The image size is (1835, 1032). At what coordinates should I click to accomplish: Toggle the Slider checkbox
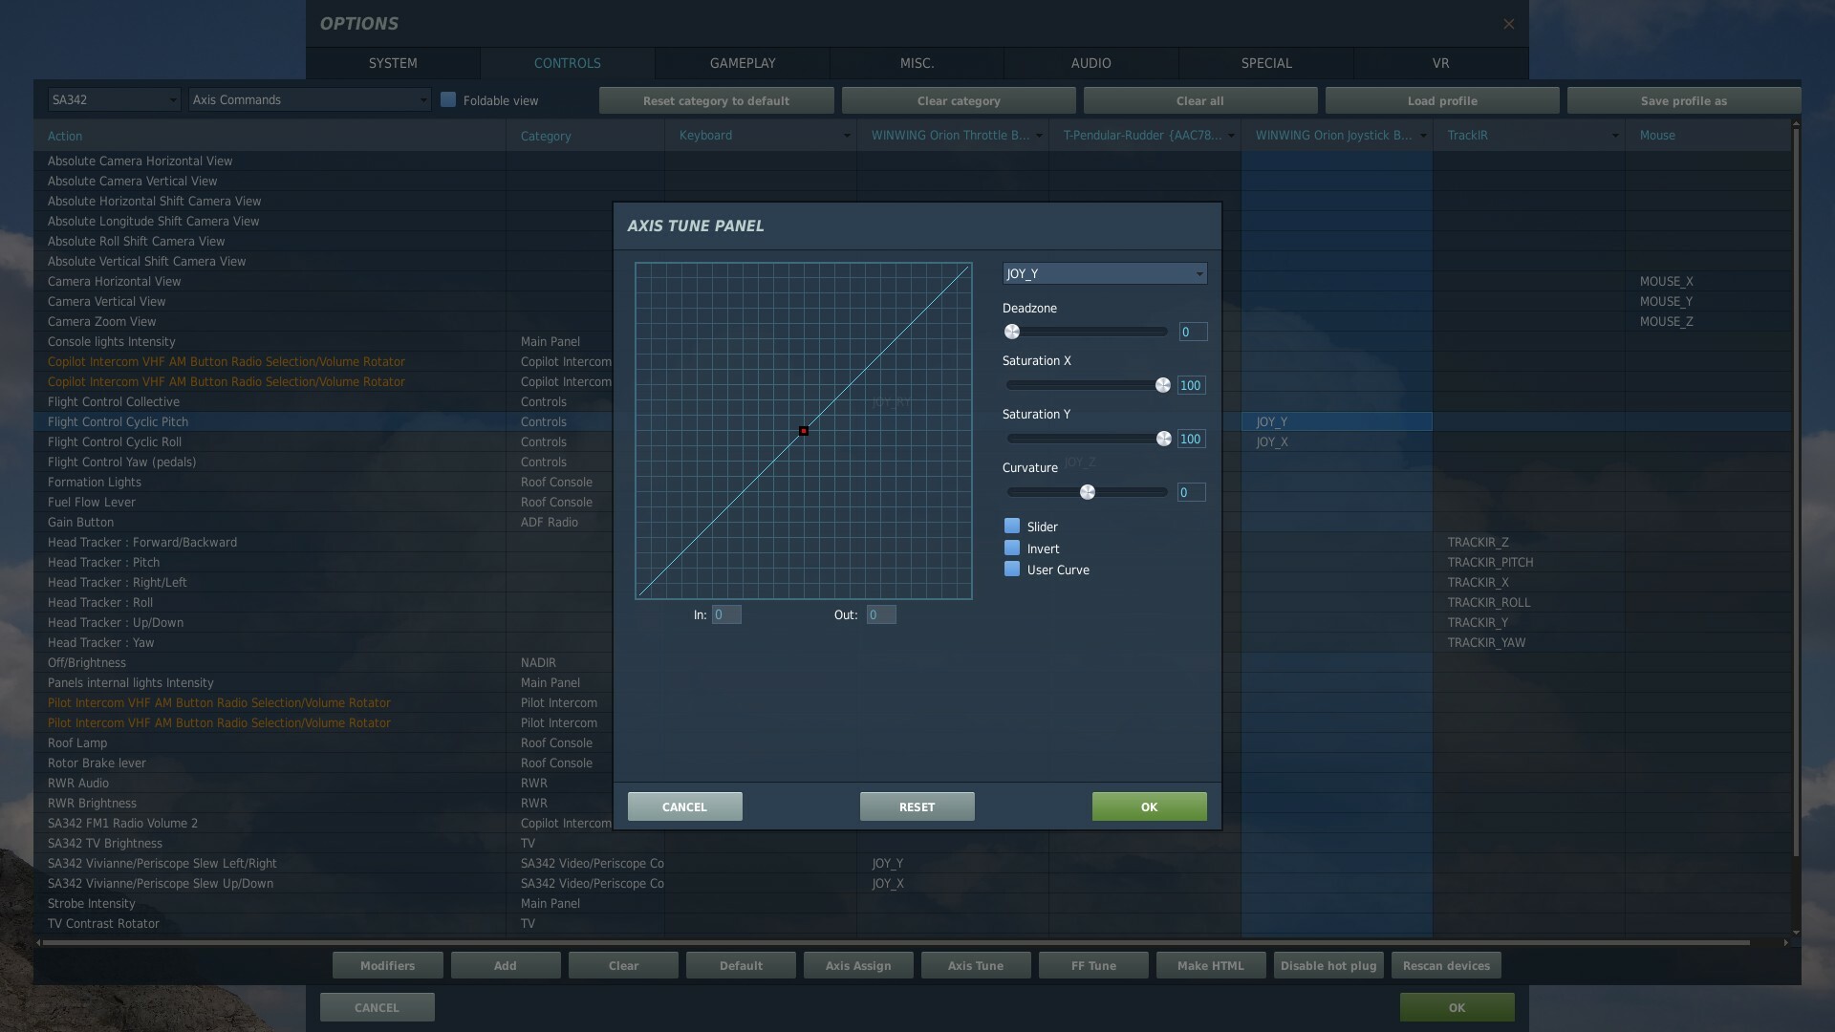pos(1012,526)
